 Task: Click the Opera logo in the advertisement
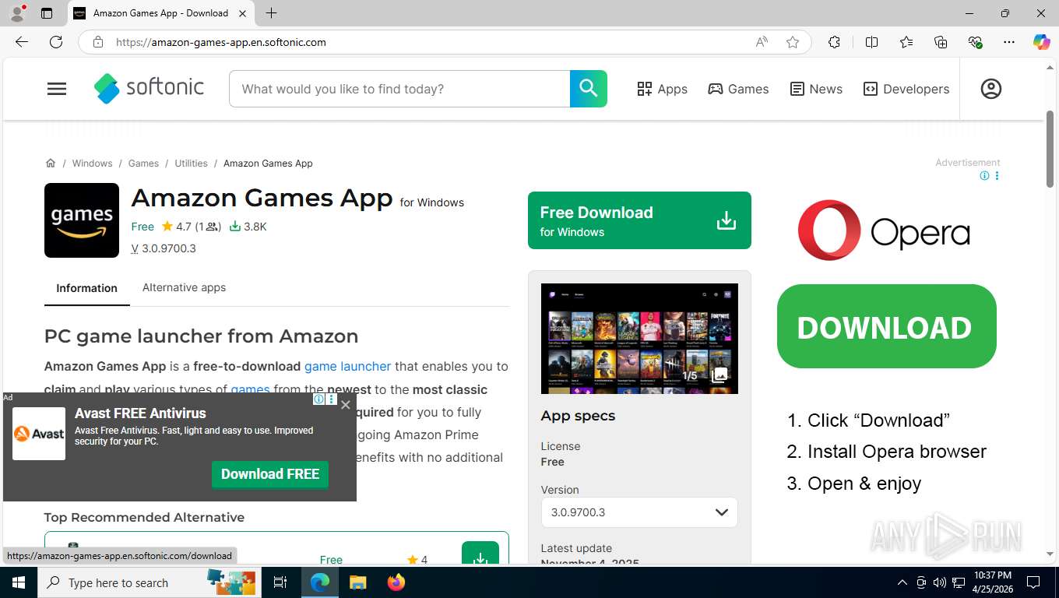click(x=883, y=230)
